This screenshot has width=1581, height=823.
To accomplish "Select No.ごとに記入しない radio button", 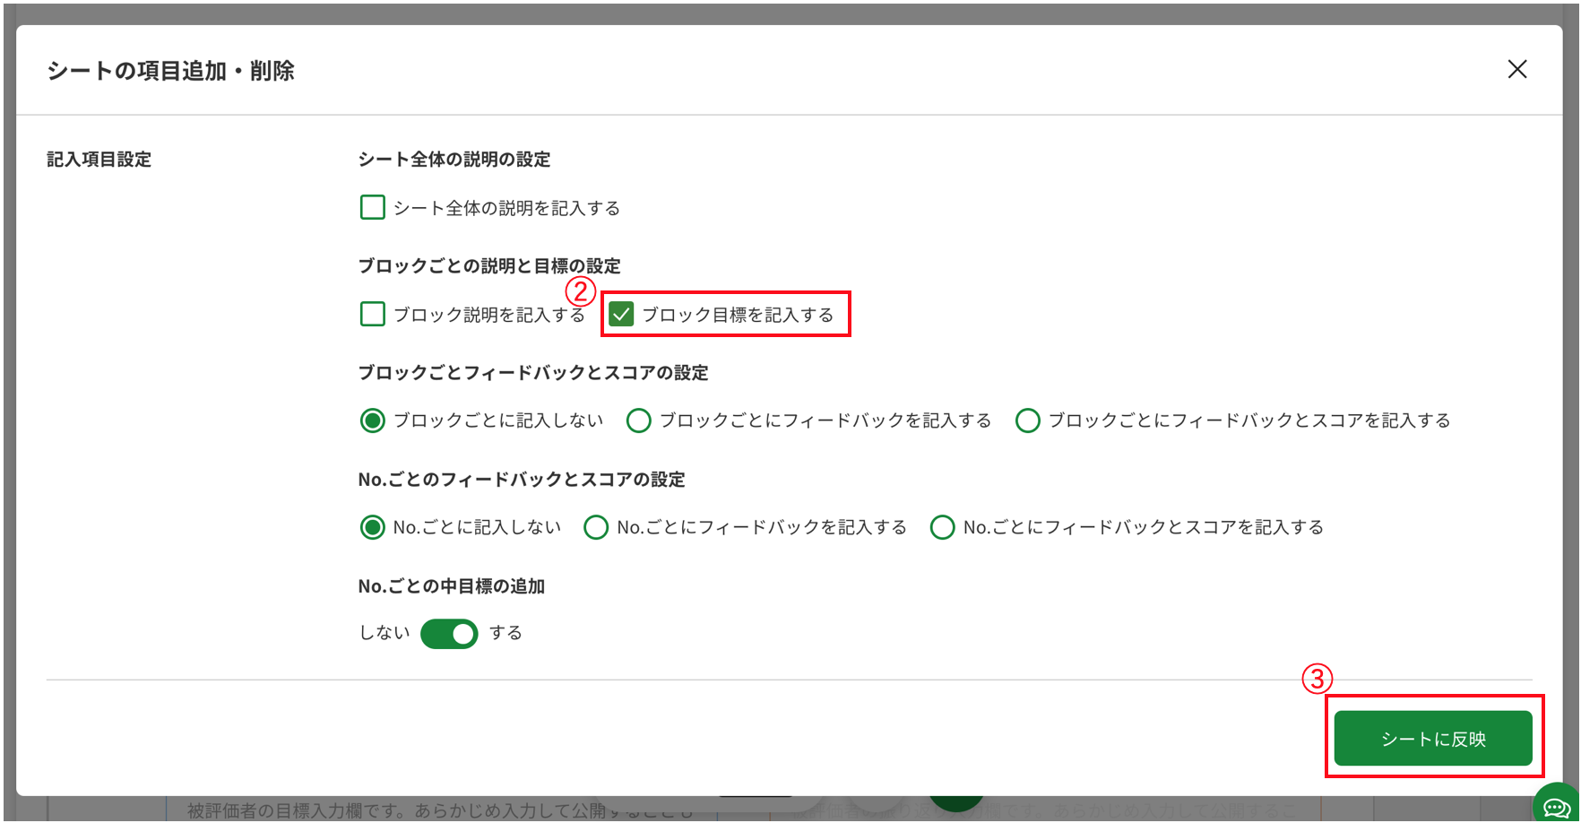I will [x=372, y=527].
